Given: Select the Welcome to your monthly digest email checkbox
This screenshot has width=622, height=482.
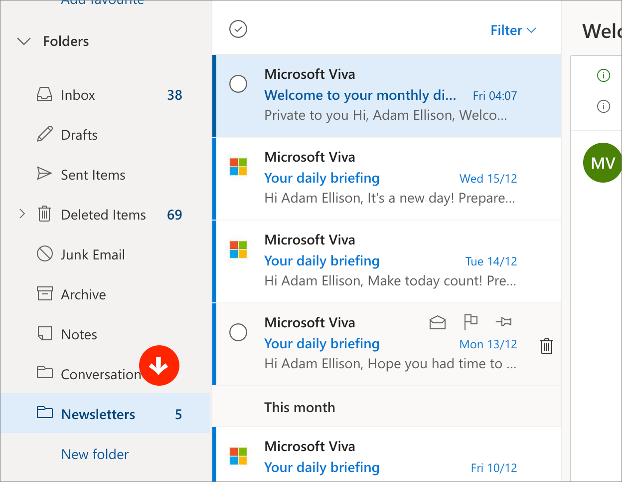Looking at the screenshot, I should coord(238,84).
